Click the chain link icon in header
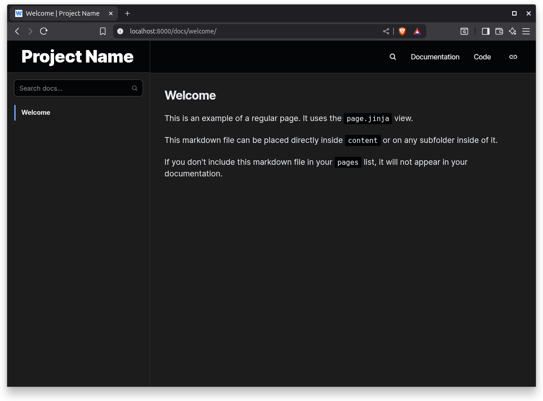Screen dimensions: 543x401 (x=513, y=57)
